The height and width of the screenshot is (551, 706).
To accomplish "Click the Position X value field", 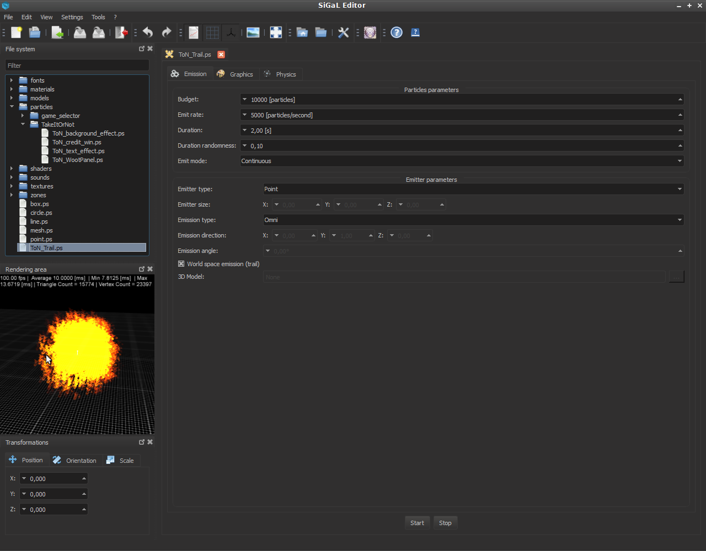I will point(54,478).
